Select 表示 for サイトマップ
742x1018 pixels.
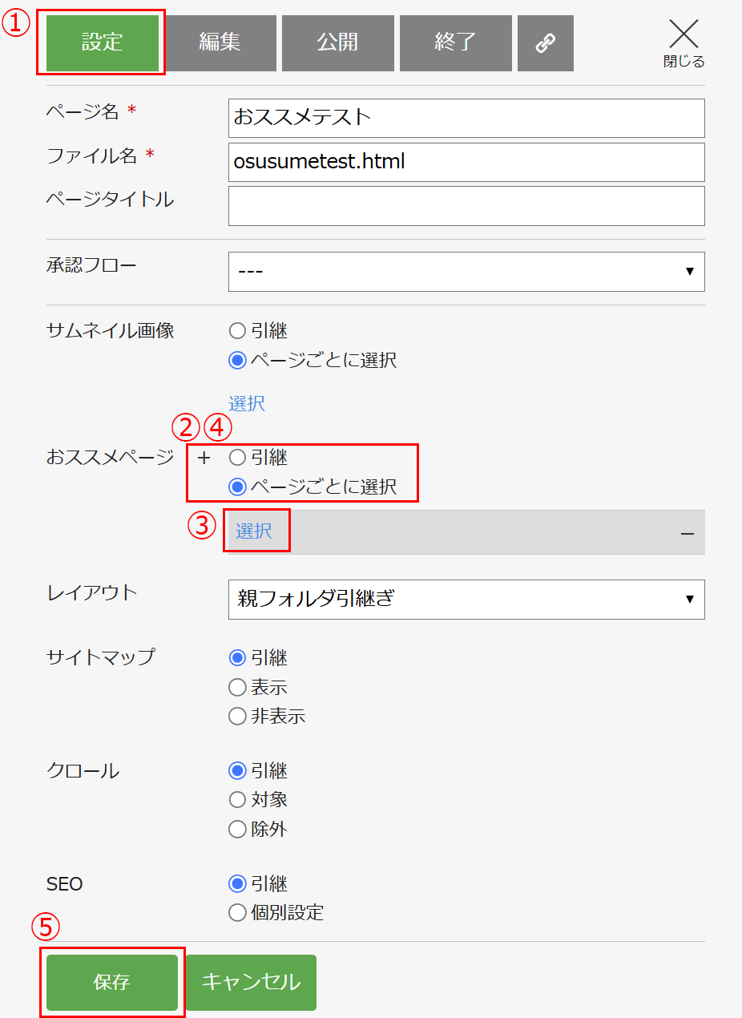point(237,687)
